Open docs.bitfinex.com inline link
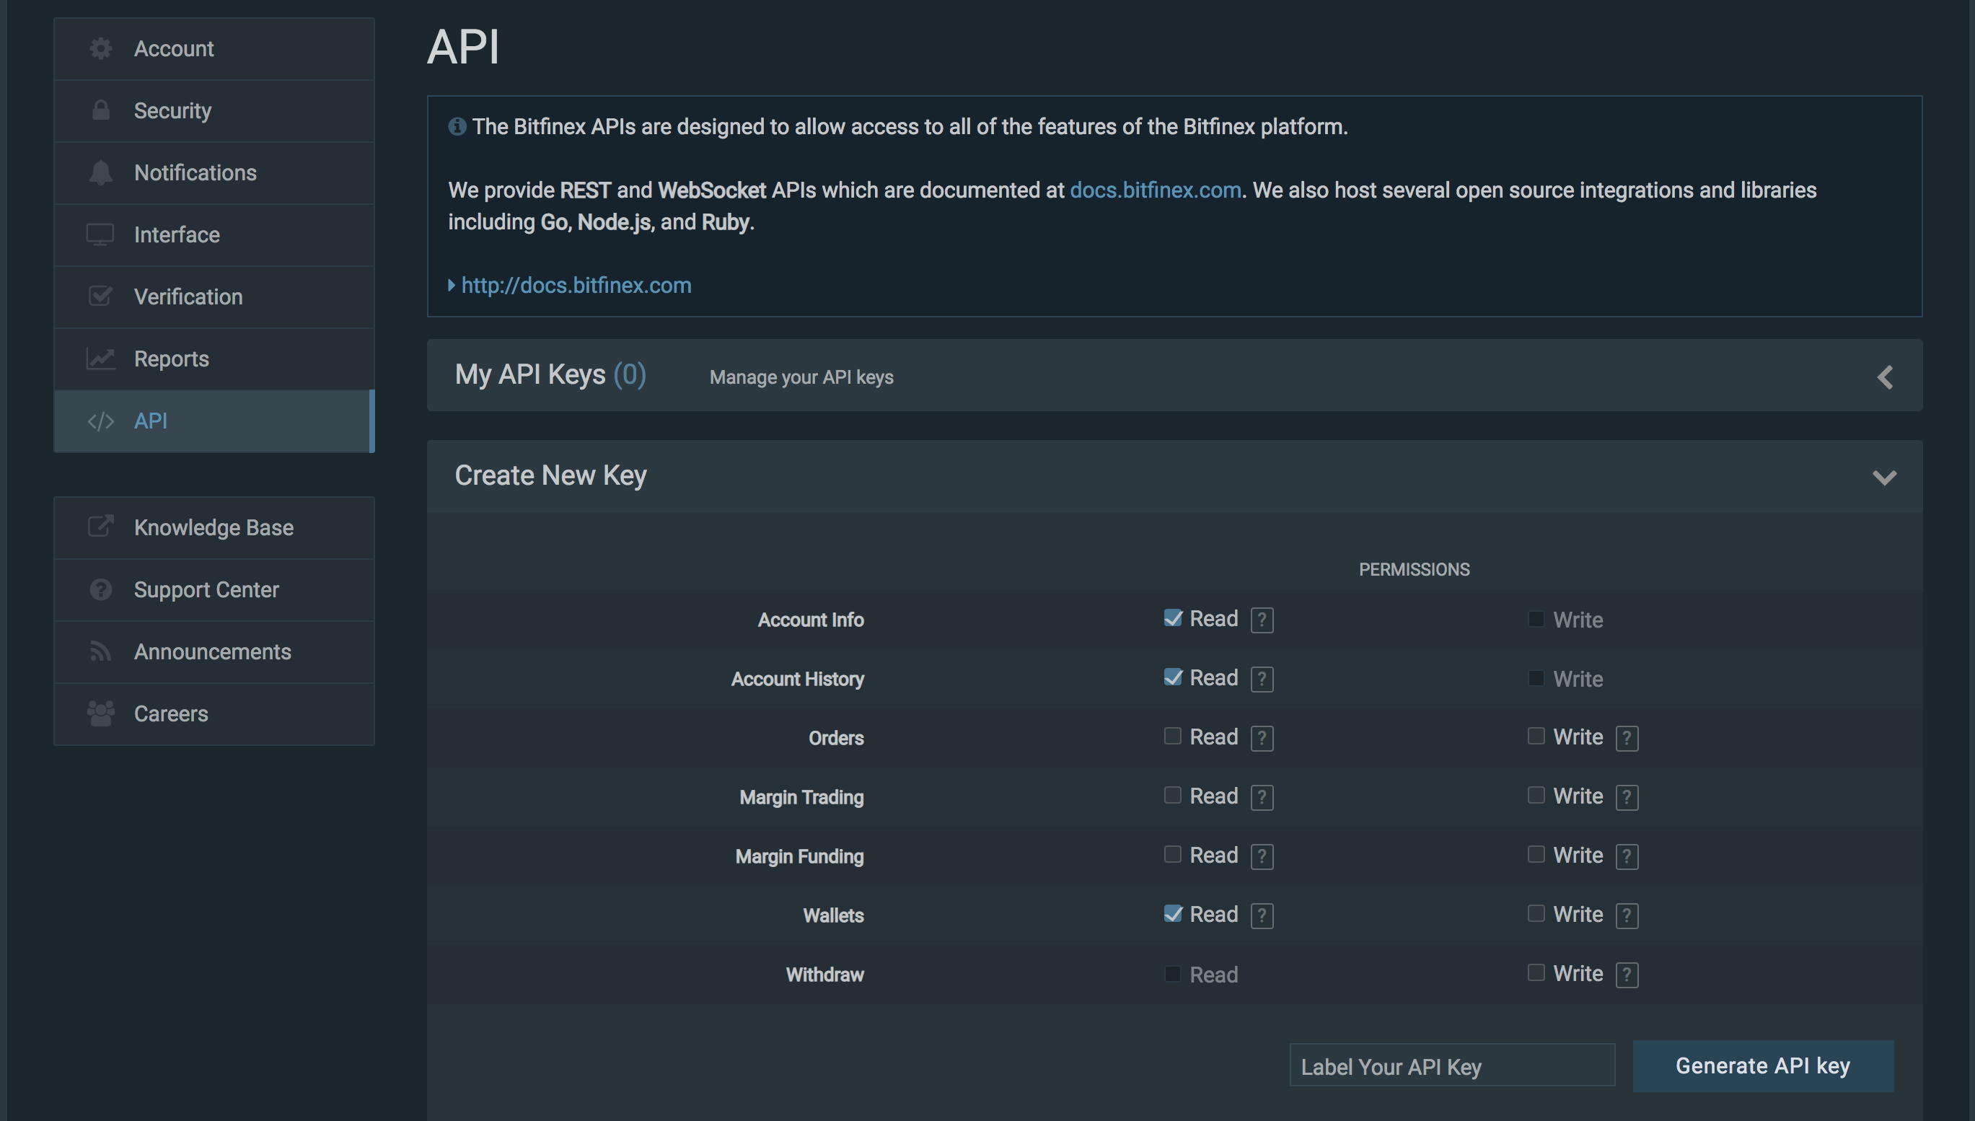The image size is (1975, 1121). coord(1156,190)
